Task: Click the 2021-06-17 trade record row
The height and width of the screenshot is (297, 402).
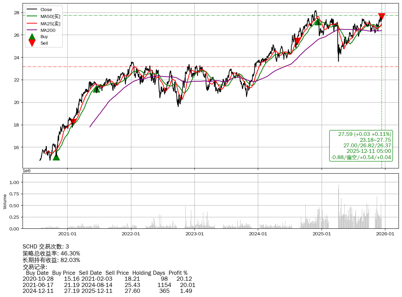Action: tap(109, 285)
